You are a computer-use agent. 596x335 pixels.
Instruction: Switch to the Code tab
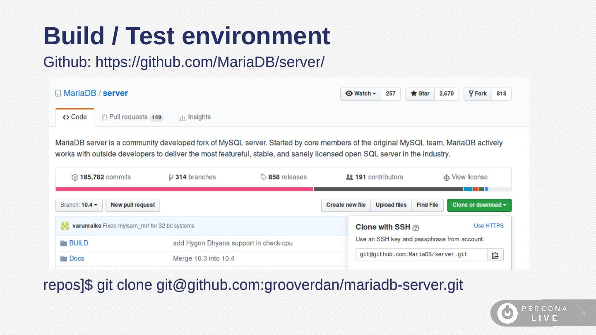tap(75, 117)
